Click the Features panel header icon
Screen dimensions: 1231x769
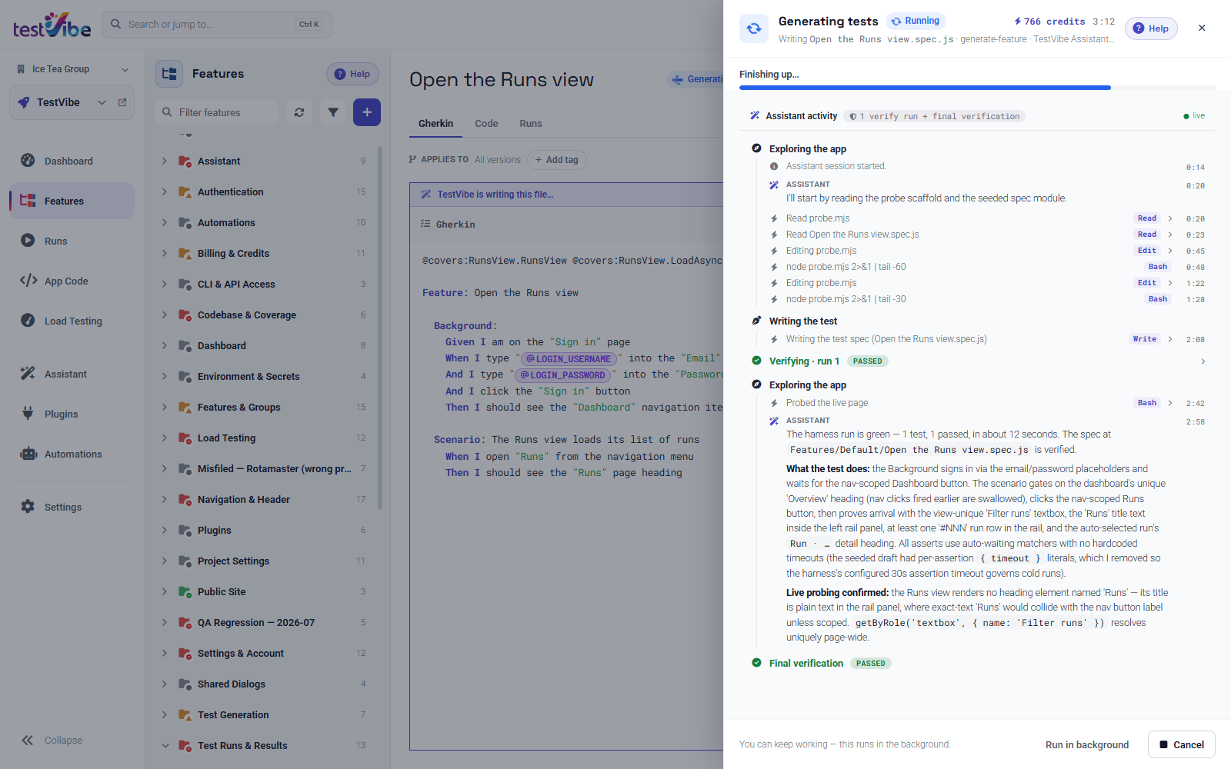point(169,74)
